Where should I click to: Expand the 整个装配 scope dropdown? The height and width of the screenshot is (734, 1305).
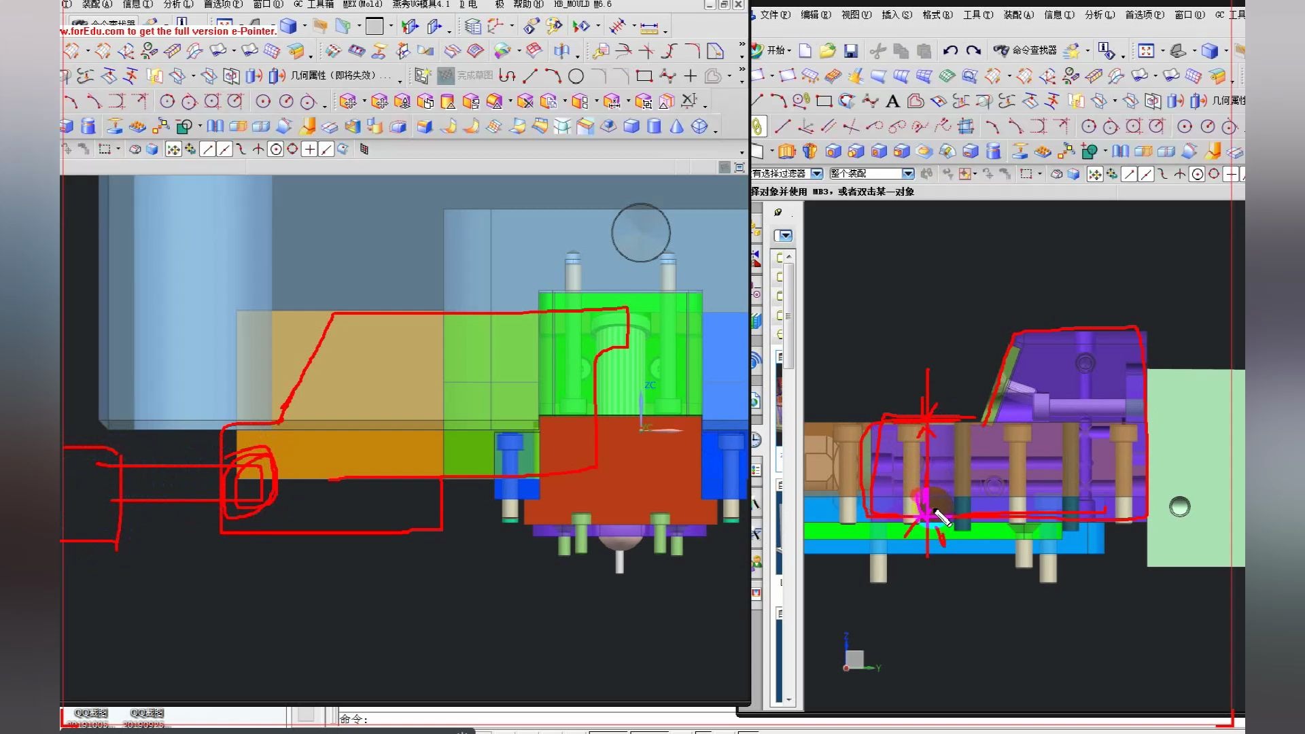coord(908,174)
